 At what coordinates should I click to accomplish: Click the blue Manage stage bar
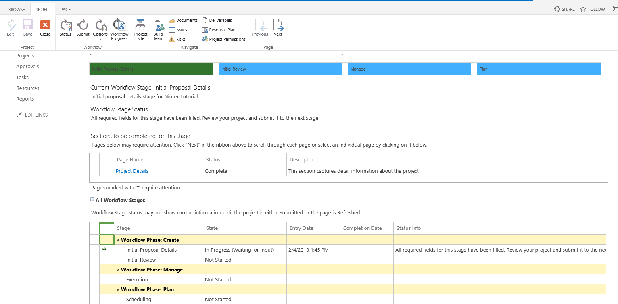[409, 69]
